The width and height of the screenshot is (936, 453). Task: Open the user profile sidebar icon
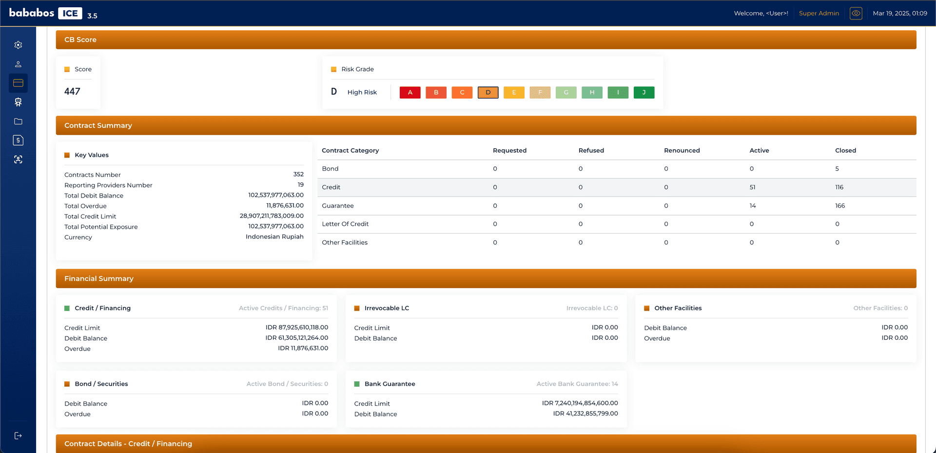click(x=18, y=64)
